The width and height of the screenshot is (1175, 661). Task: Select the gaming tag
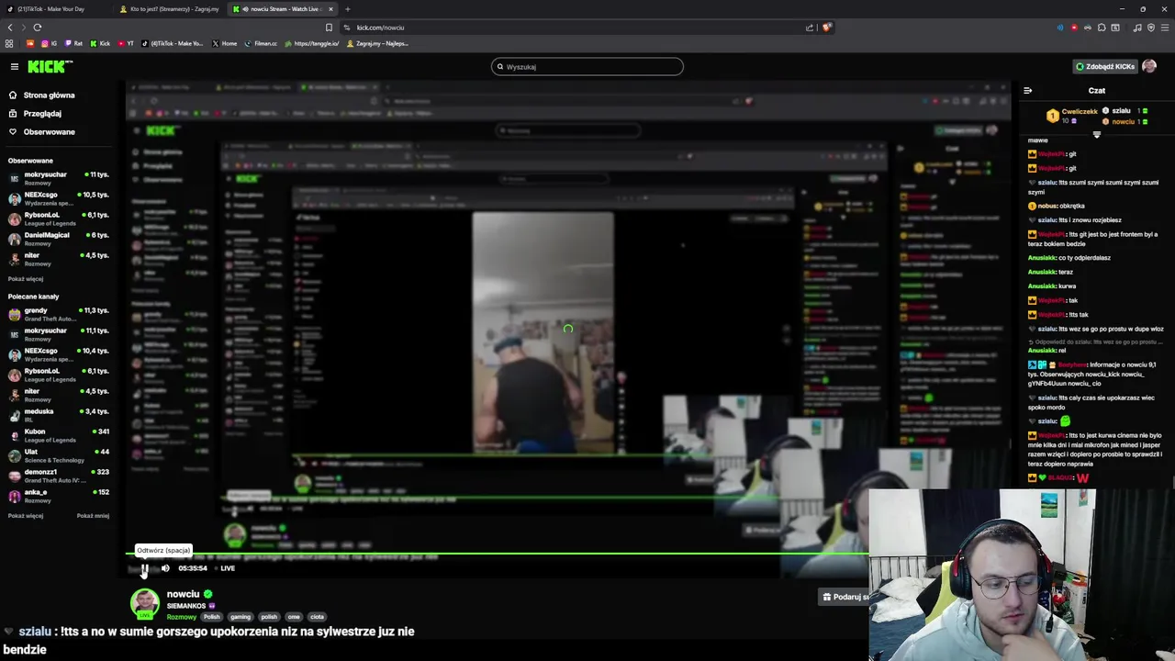[241, 617]
